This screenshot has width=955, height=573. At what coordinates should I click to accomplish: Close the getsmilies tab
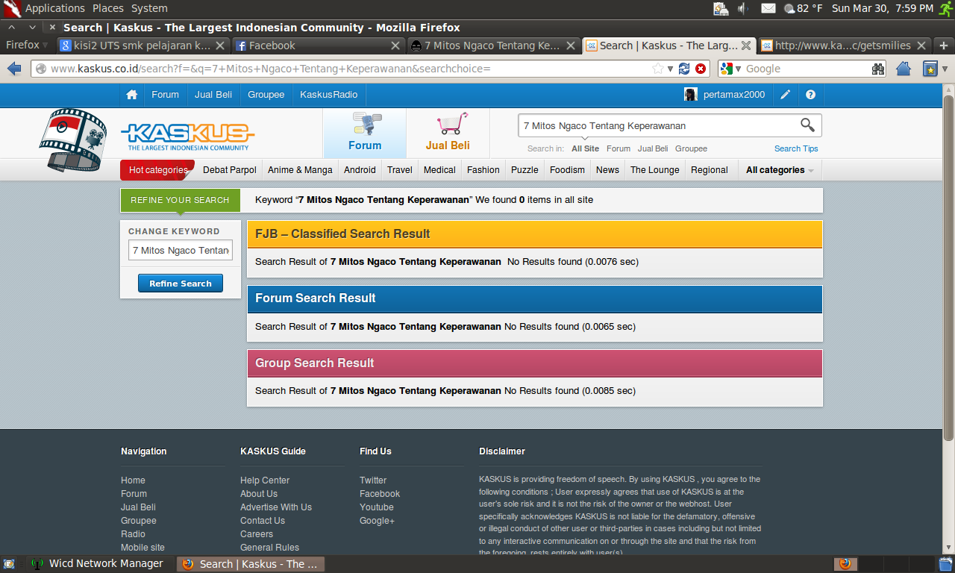(922, 46)
